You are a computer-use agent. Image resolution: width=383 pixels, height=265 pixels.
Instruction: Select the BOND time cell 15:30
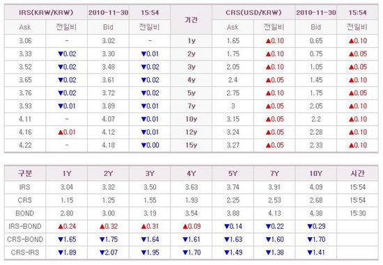tap(357, 214)
